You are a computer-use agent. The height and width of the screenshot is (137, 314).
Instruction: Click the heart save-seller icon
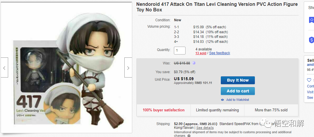pos(309,80)
